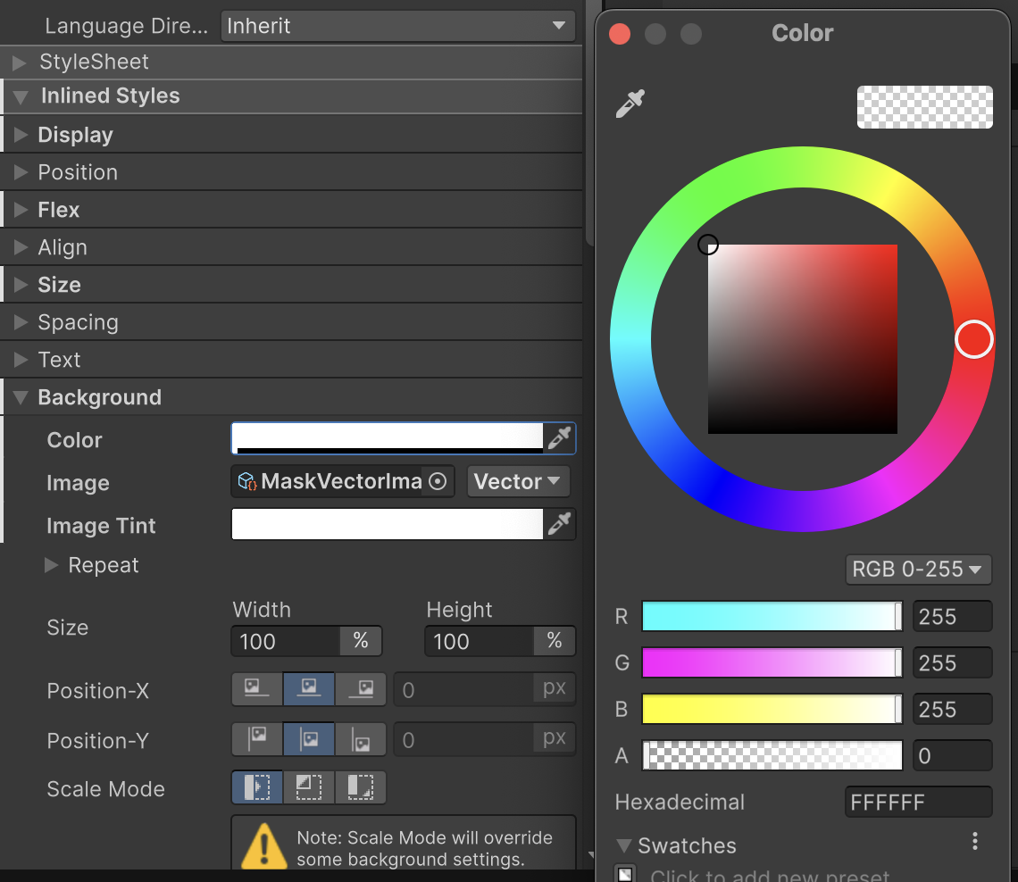Open the RGB 0-255 mode dropdown
This screenshot has width=1018, height=882.
click(918, 570)
